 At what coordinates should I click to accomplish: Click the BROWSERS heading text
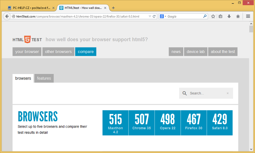[38, 116]
